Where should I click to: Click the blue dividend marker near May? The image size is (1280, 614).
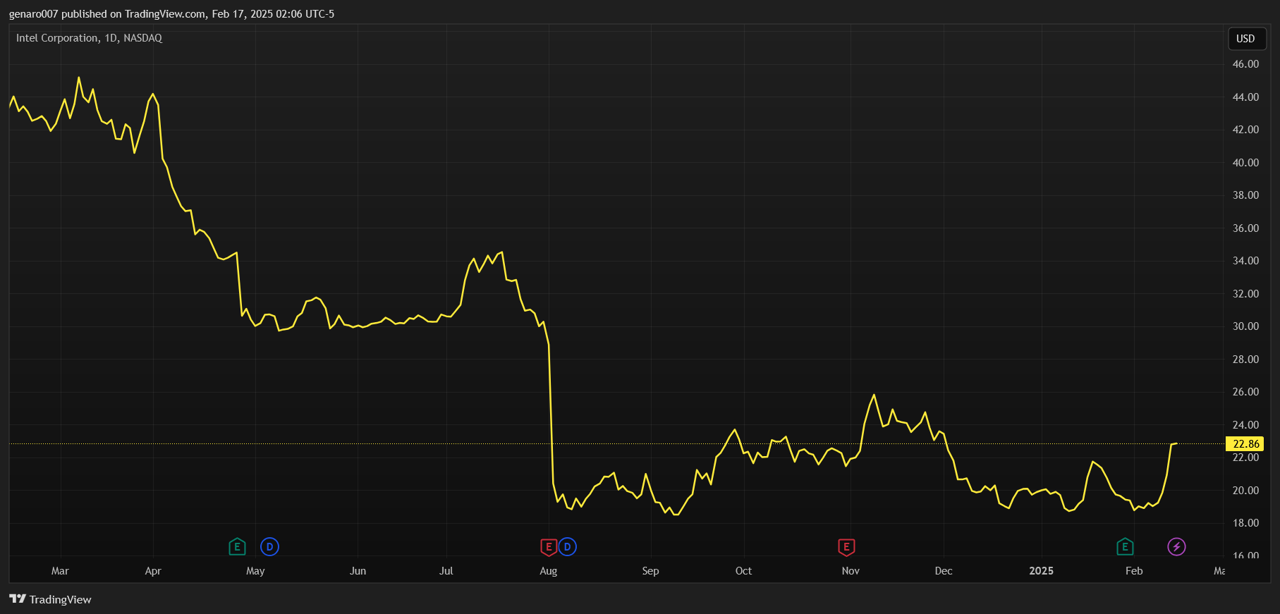269,546
